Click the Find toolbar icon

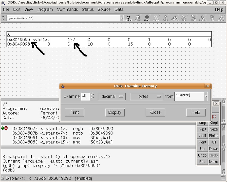coord(138,18)
